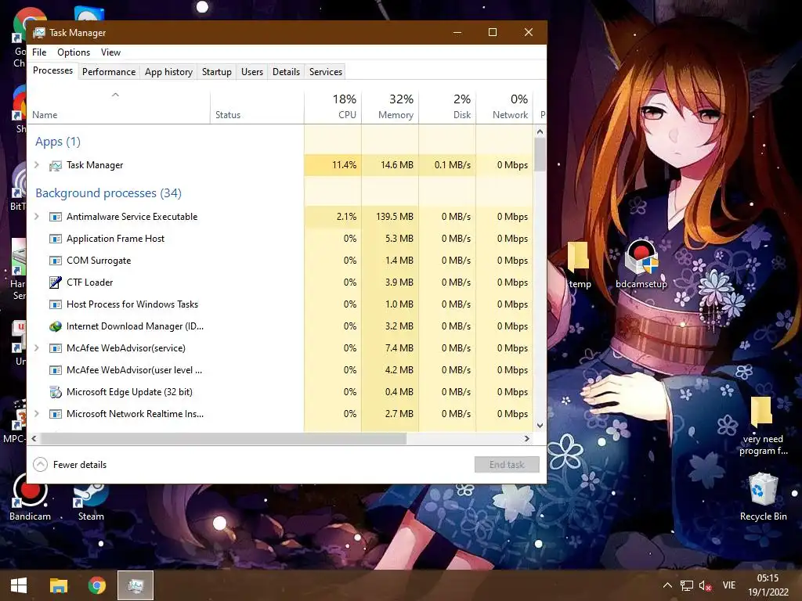Screen dimensions: 802x601
Task: Select the 'Background processes (34)' header
Action: click(x=108, y=193)
